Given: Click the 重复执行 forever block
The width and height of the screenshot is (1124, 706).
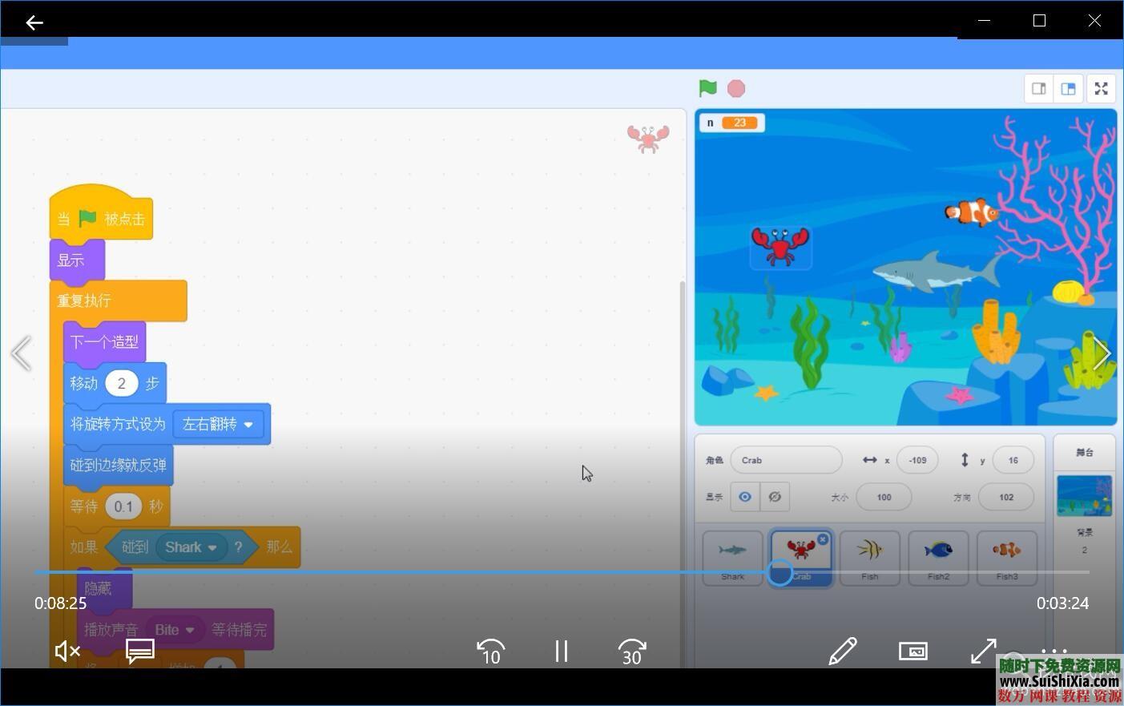Looking at the screenshot, I should click(x=118, y=301).
